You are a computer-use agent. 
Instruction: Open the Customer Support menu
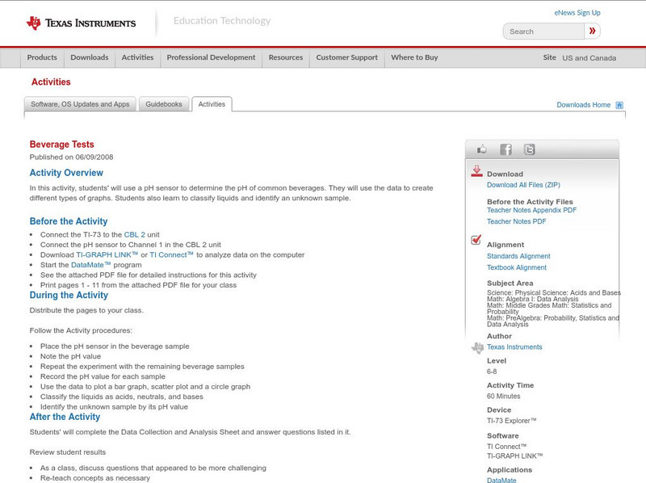point(347,57)
